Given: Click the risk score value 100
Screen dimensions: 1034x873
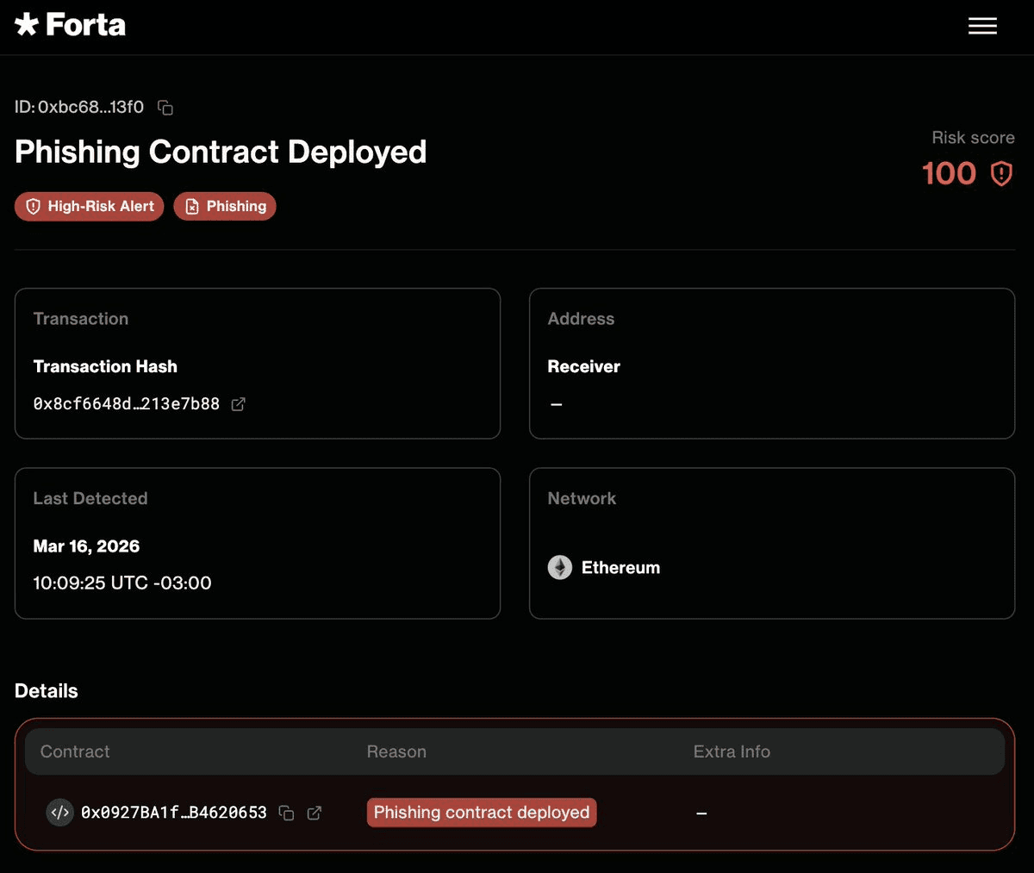Looking at the screenshot, I should (x=949, y=174).
